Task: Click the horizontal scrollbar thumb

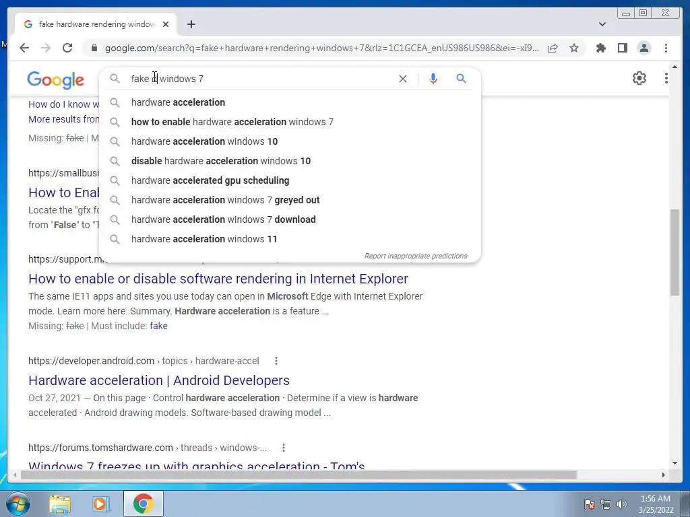Action: pos(299,475)
